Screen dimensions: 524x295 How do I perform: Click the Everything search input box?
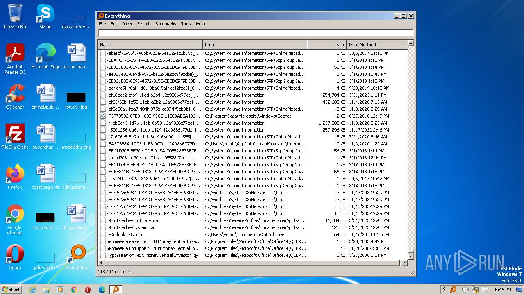point(256,33)
